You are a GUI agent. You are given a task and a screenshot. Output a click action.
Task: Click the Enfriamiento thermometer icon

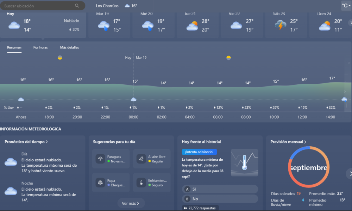point(142,183)
